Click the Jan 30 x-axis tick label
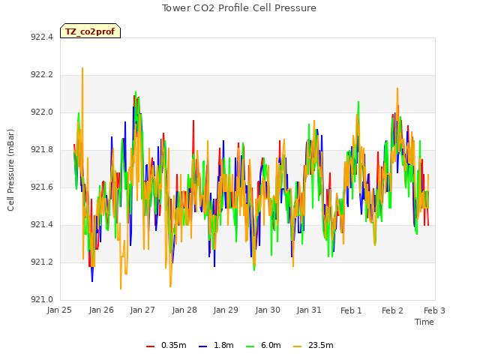 [x=268, y=310]
